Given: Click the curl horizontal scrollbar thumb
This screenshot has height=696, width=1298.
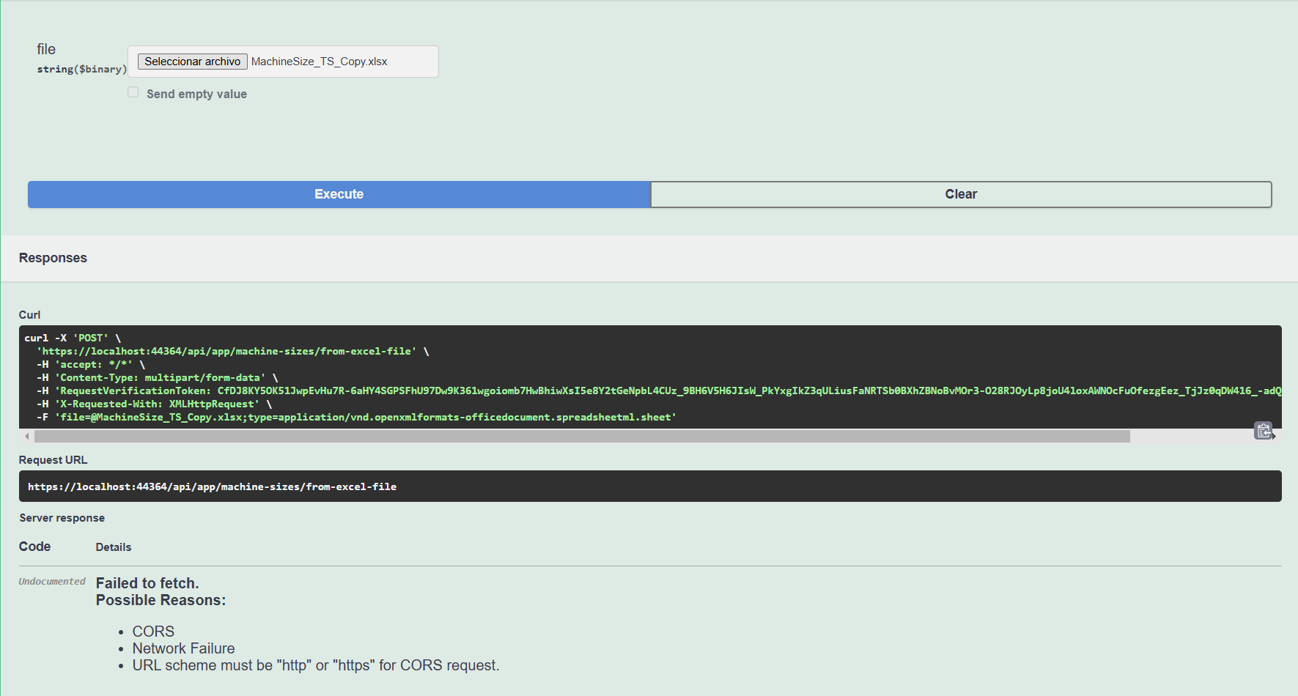Looking at the screenshot, I should (582, 437).
